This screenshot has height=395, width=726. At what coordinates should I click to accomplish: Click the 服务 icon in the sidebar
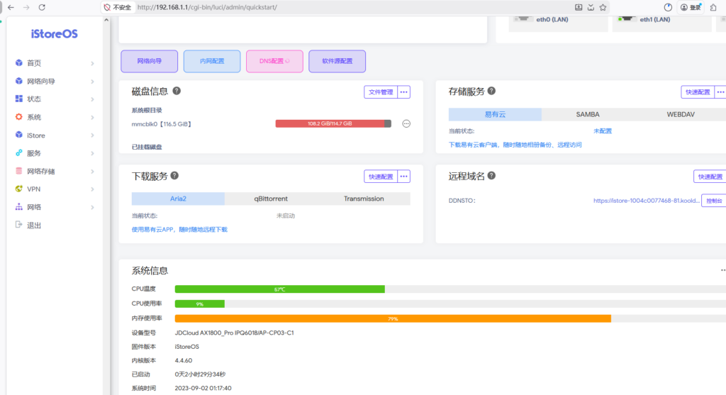tap(18, 152)
